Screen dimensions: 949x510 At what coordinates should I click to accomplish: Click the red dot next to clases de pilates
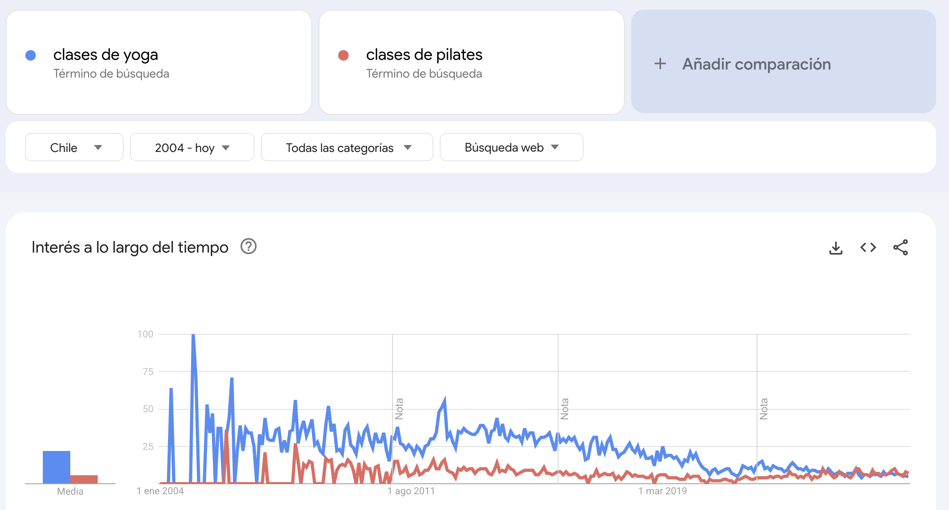(343, 55)
